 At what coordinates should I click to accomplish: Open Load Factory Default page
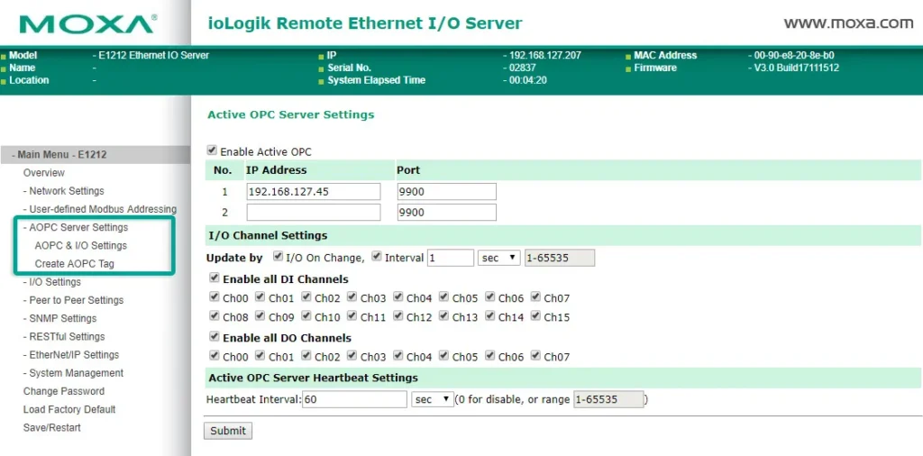(69, 410)
